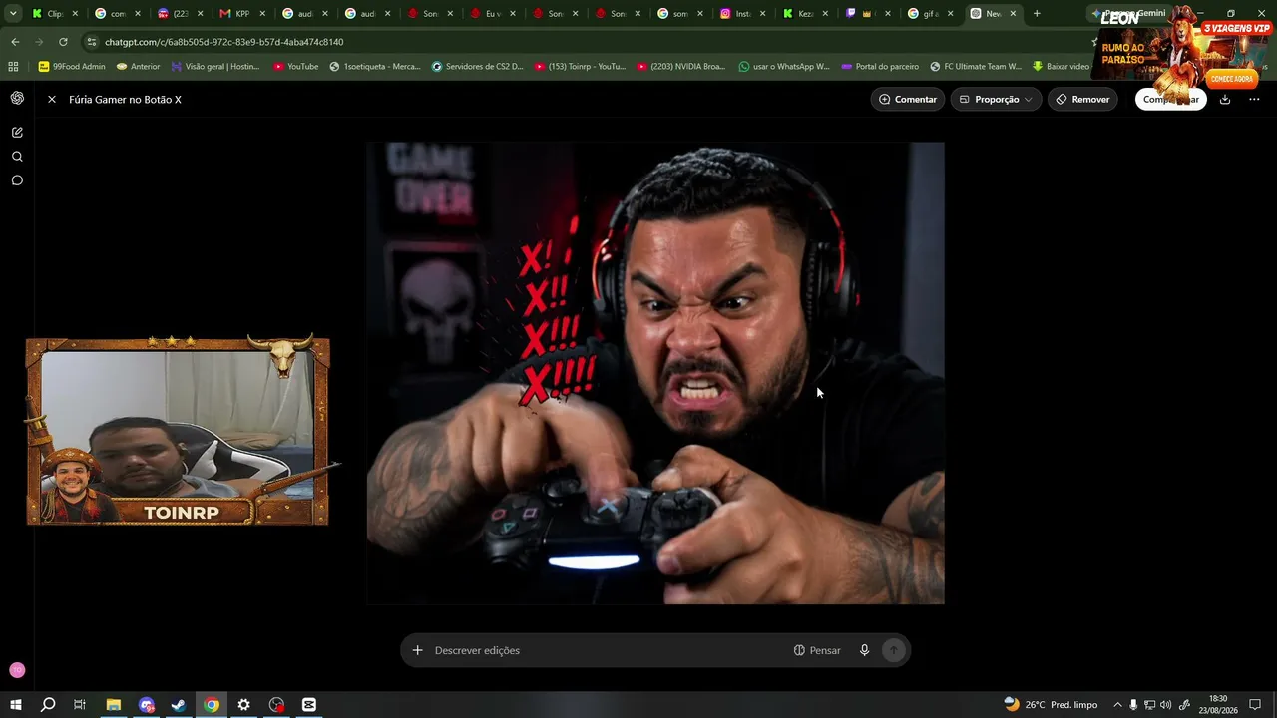Open the weather widget showing 26°C
Screen dimensions: 1277x718
[x=1051, y=705]
